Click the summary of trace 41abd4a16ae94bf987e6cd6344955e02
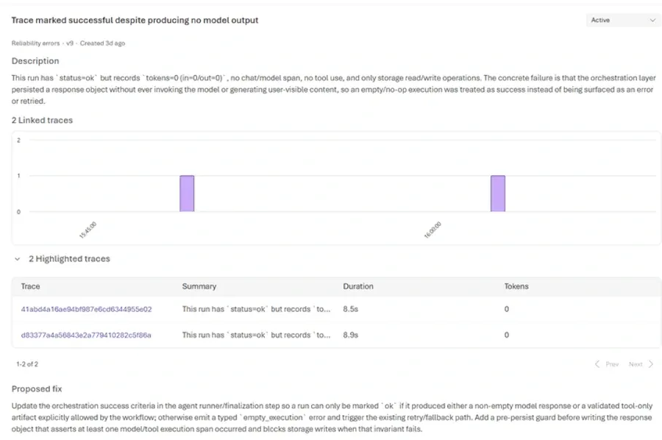Viewport: 662px width, 440px height. (x=256, y=309)
